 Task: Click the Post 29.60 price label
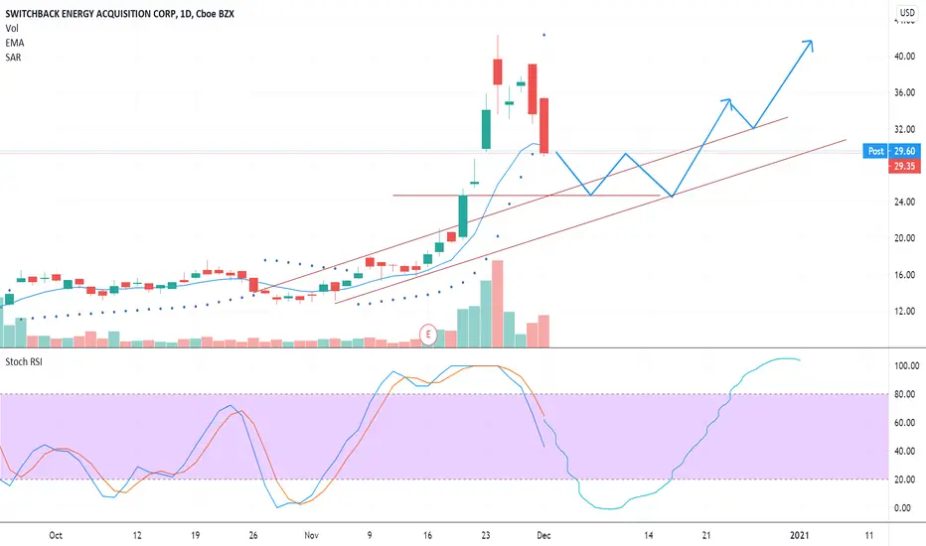[x=891, y=151]
